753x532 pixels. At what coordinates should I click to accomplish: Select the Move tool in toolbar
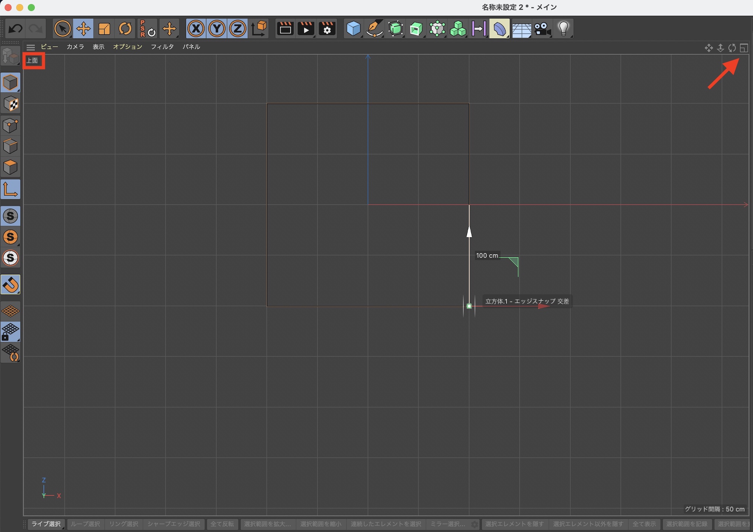[x=83, y=29]
